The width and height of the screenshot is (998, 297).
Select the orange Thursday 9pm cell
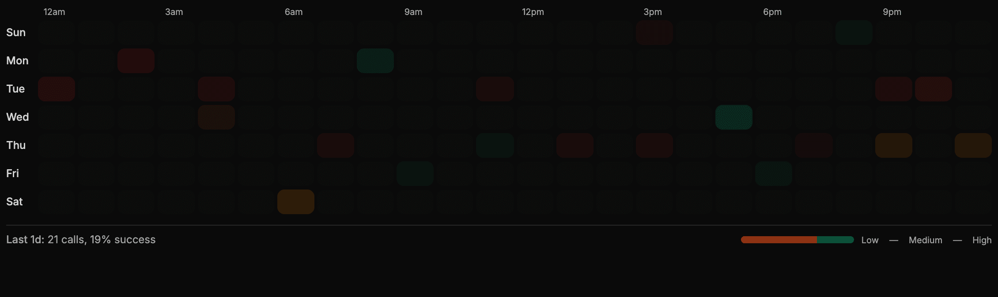[893, 145]
